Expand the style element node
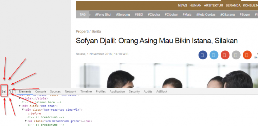 point(20,98)
